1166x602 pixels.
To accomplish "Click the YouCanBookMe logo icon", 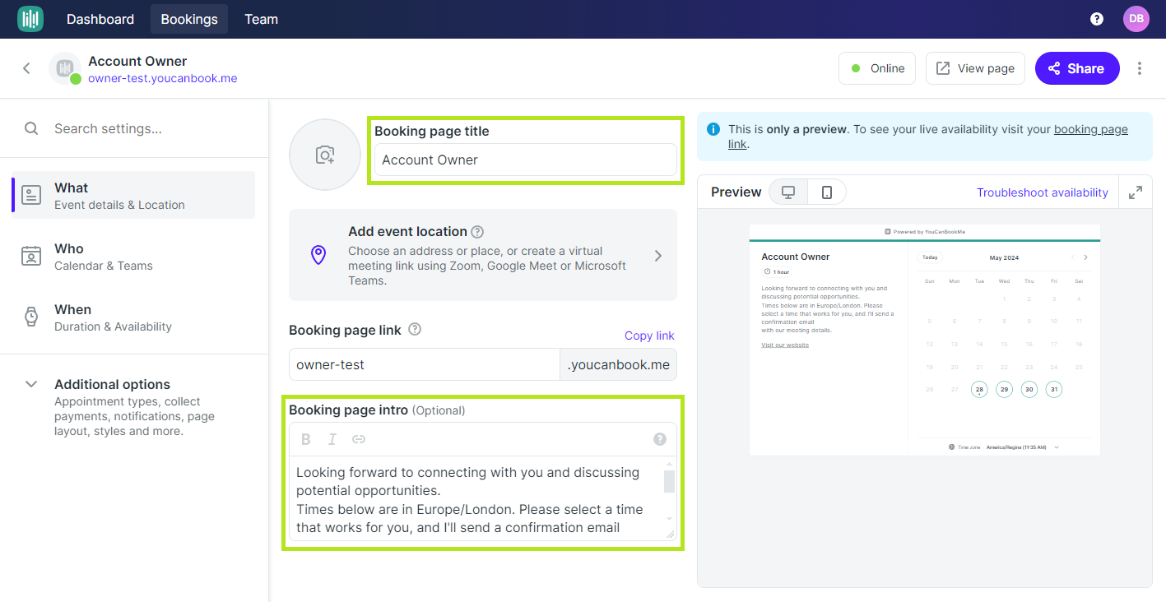I will [30, 19].
